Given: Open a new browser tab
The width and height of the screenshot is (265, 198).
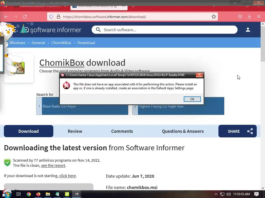Looking at the screenshot, I should [x=133, y=6].
